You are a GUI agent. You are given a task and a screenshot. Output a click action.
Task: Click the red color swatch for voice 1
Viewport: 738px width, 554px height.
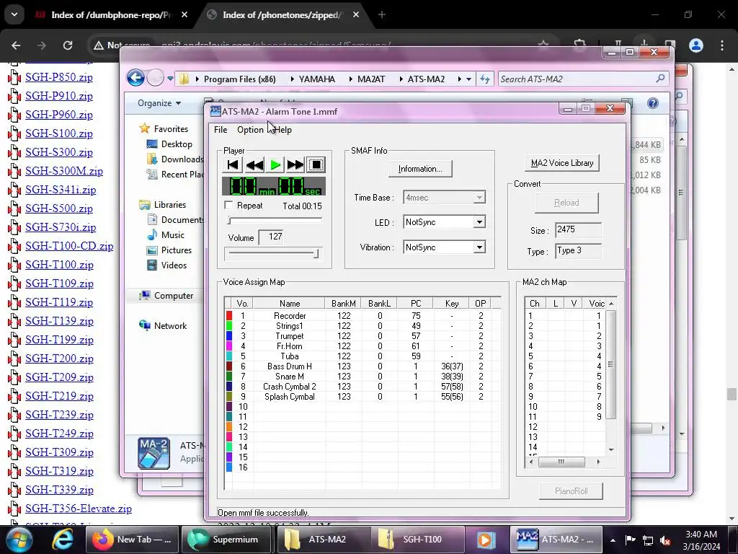[x=229, y=316]
